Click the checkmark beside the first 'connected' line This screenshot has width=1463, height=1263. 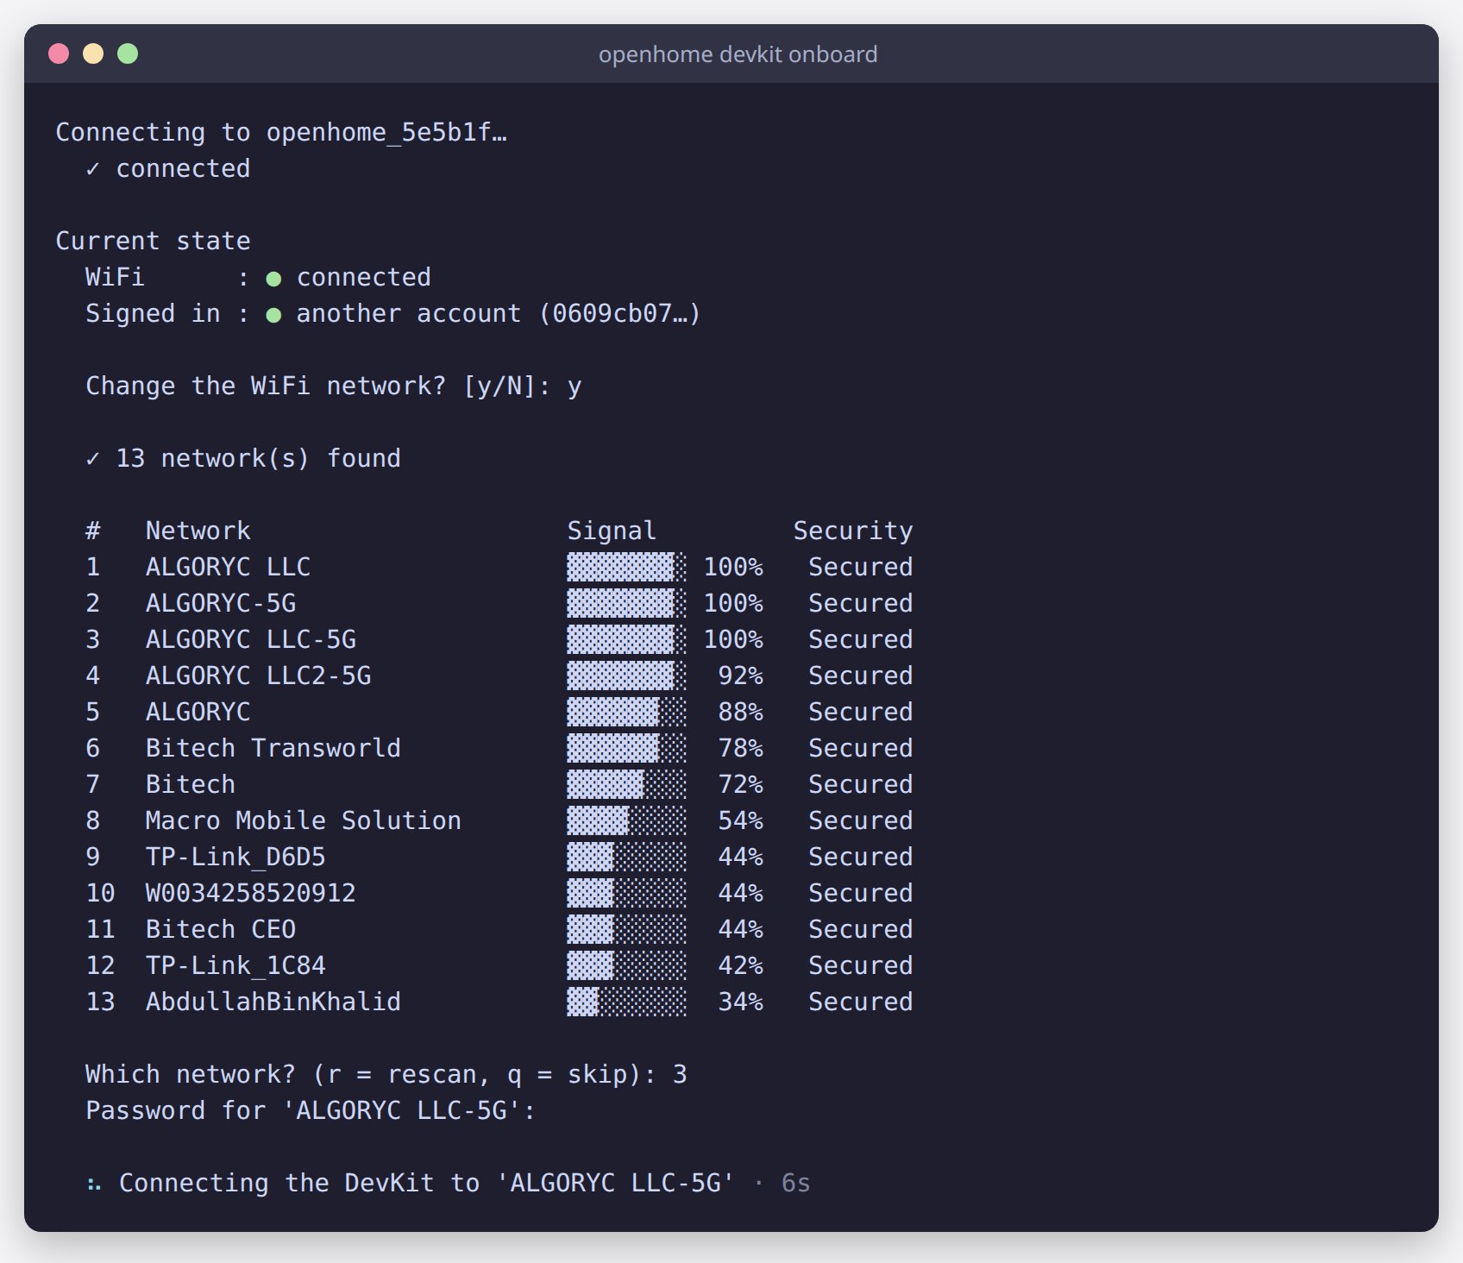pyautogui.click(x=93, y=169)
